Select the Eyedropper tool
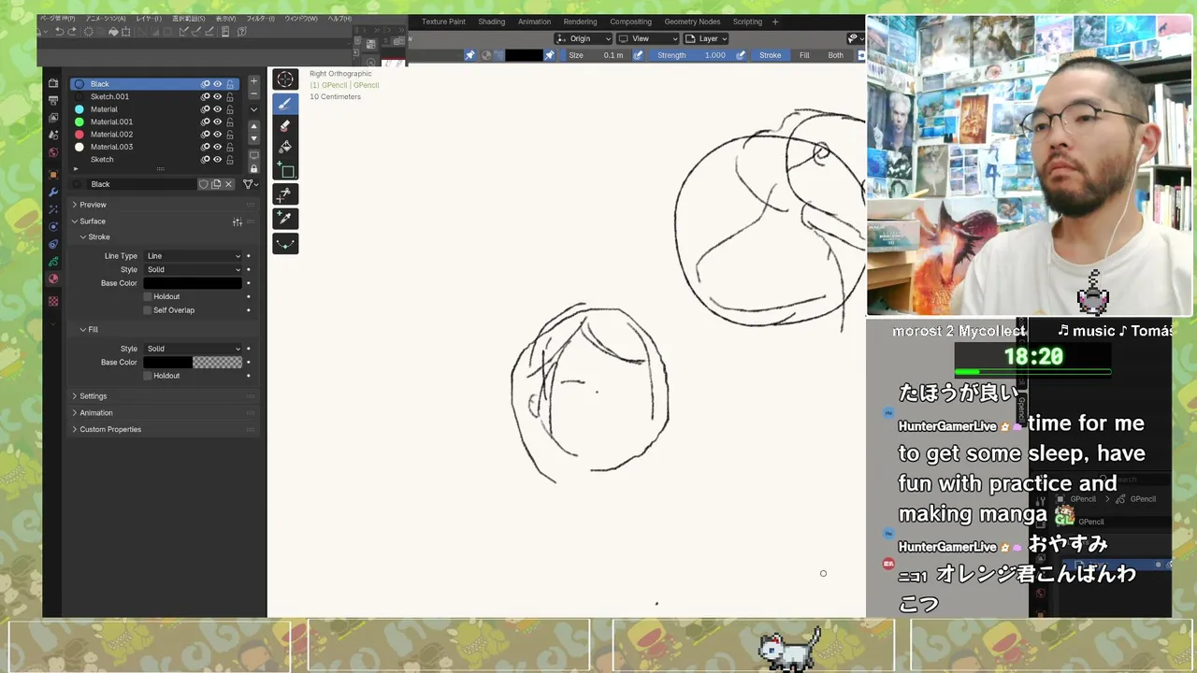 click(x=285, y=218)
